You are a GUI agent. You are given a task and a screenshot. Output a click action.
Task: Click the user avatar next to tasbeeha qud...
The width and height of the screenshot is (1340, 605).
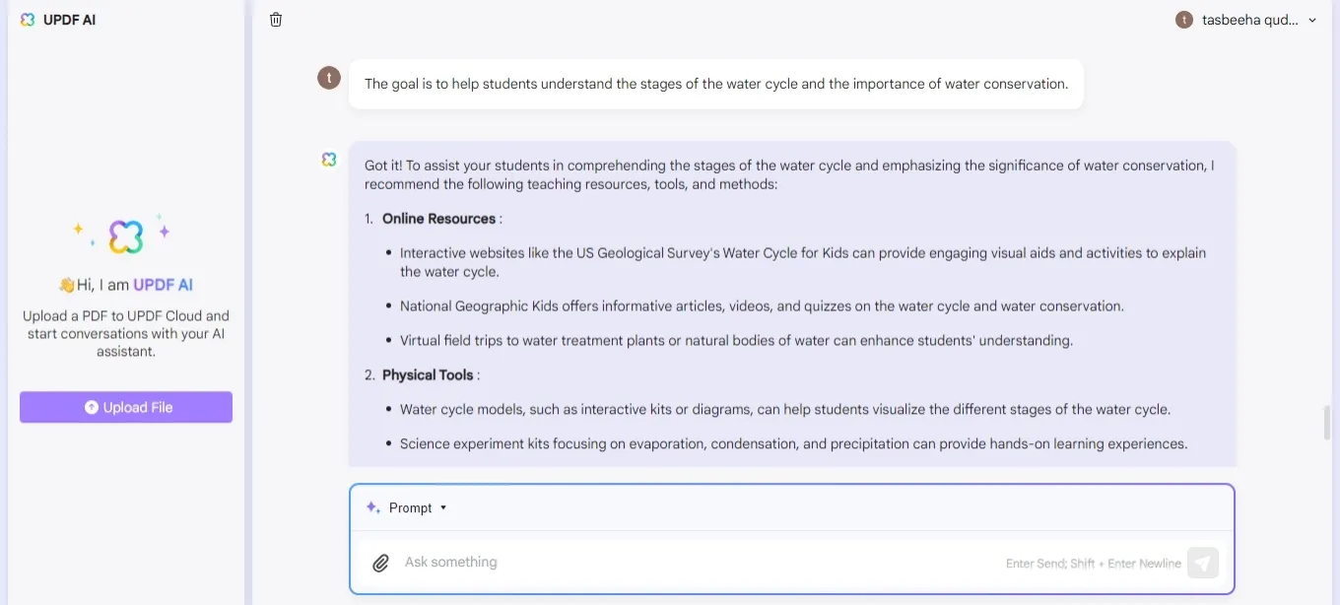(1184, 20)
